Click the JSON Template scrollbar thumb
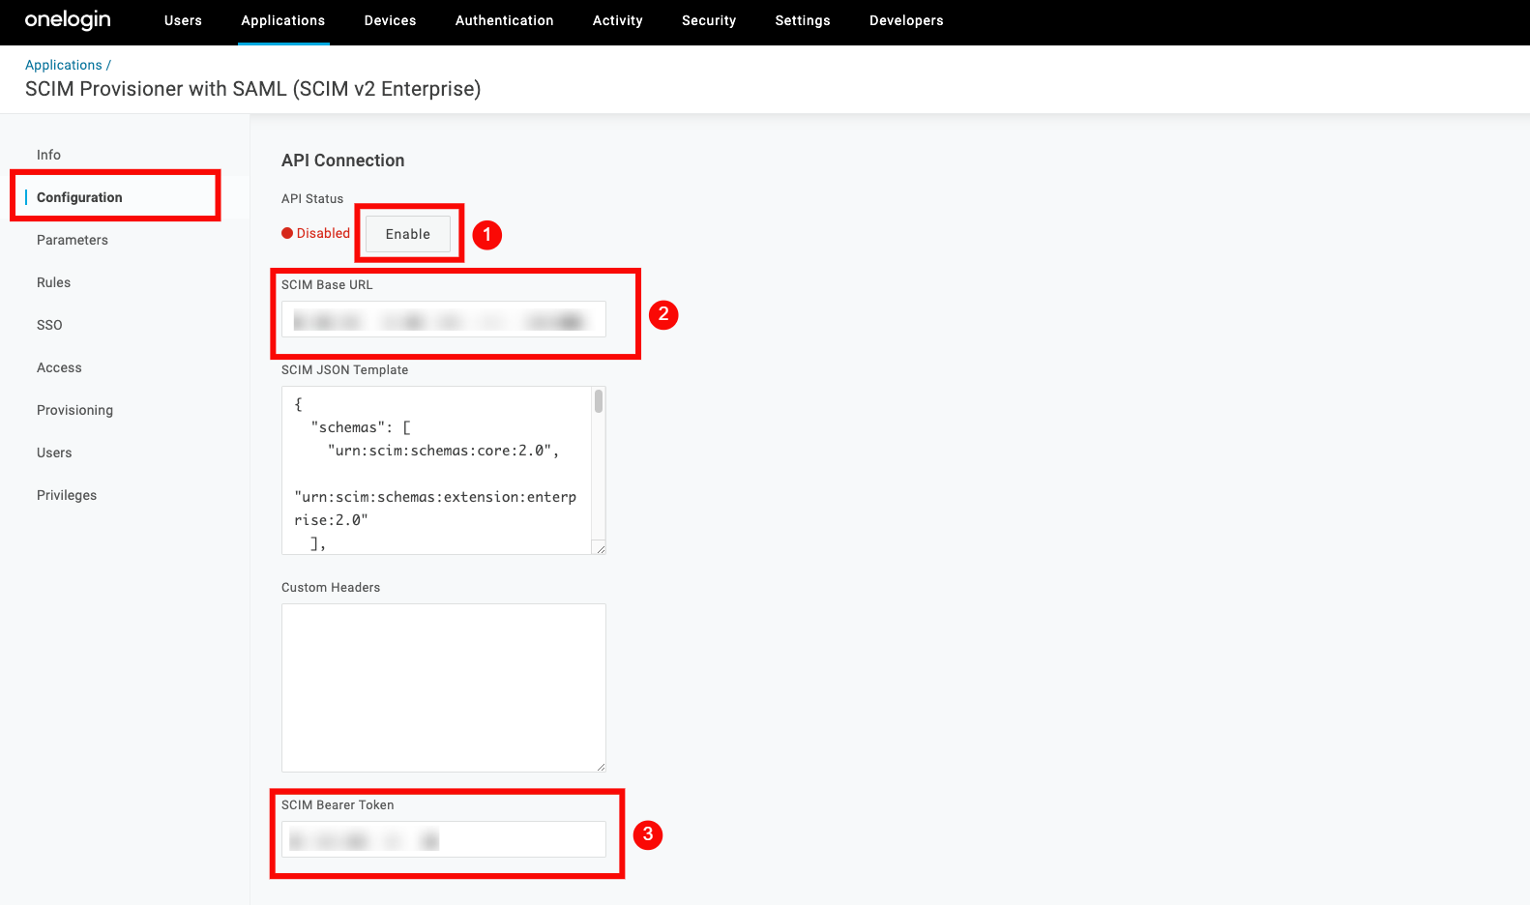This screenshot has height=905, width=1530. 599,400
